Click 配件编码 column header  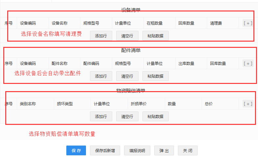coord(91,63)
